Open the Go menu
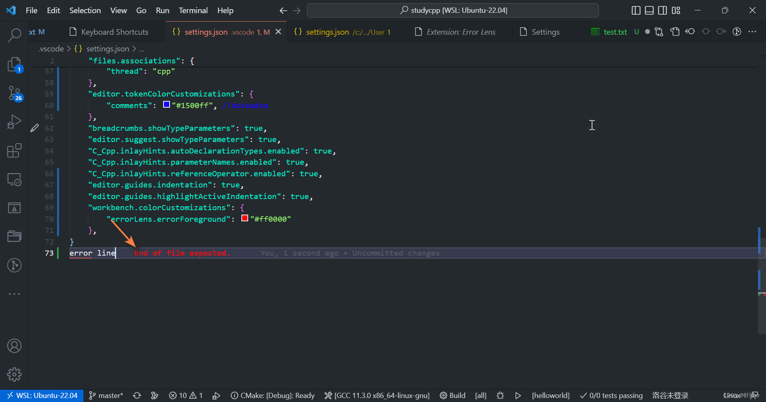 point(141,10)
